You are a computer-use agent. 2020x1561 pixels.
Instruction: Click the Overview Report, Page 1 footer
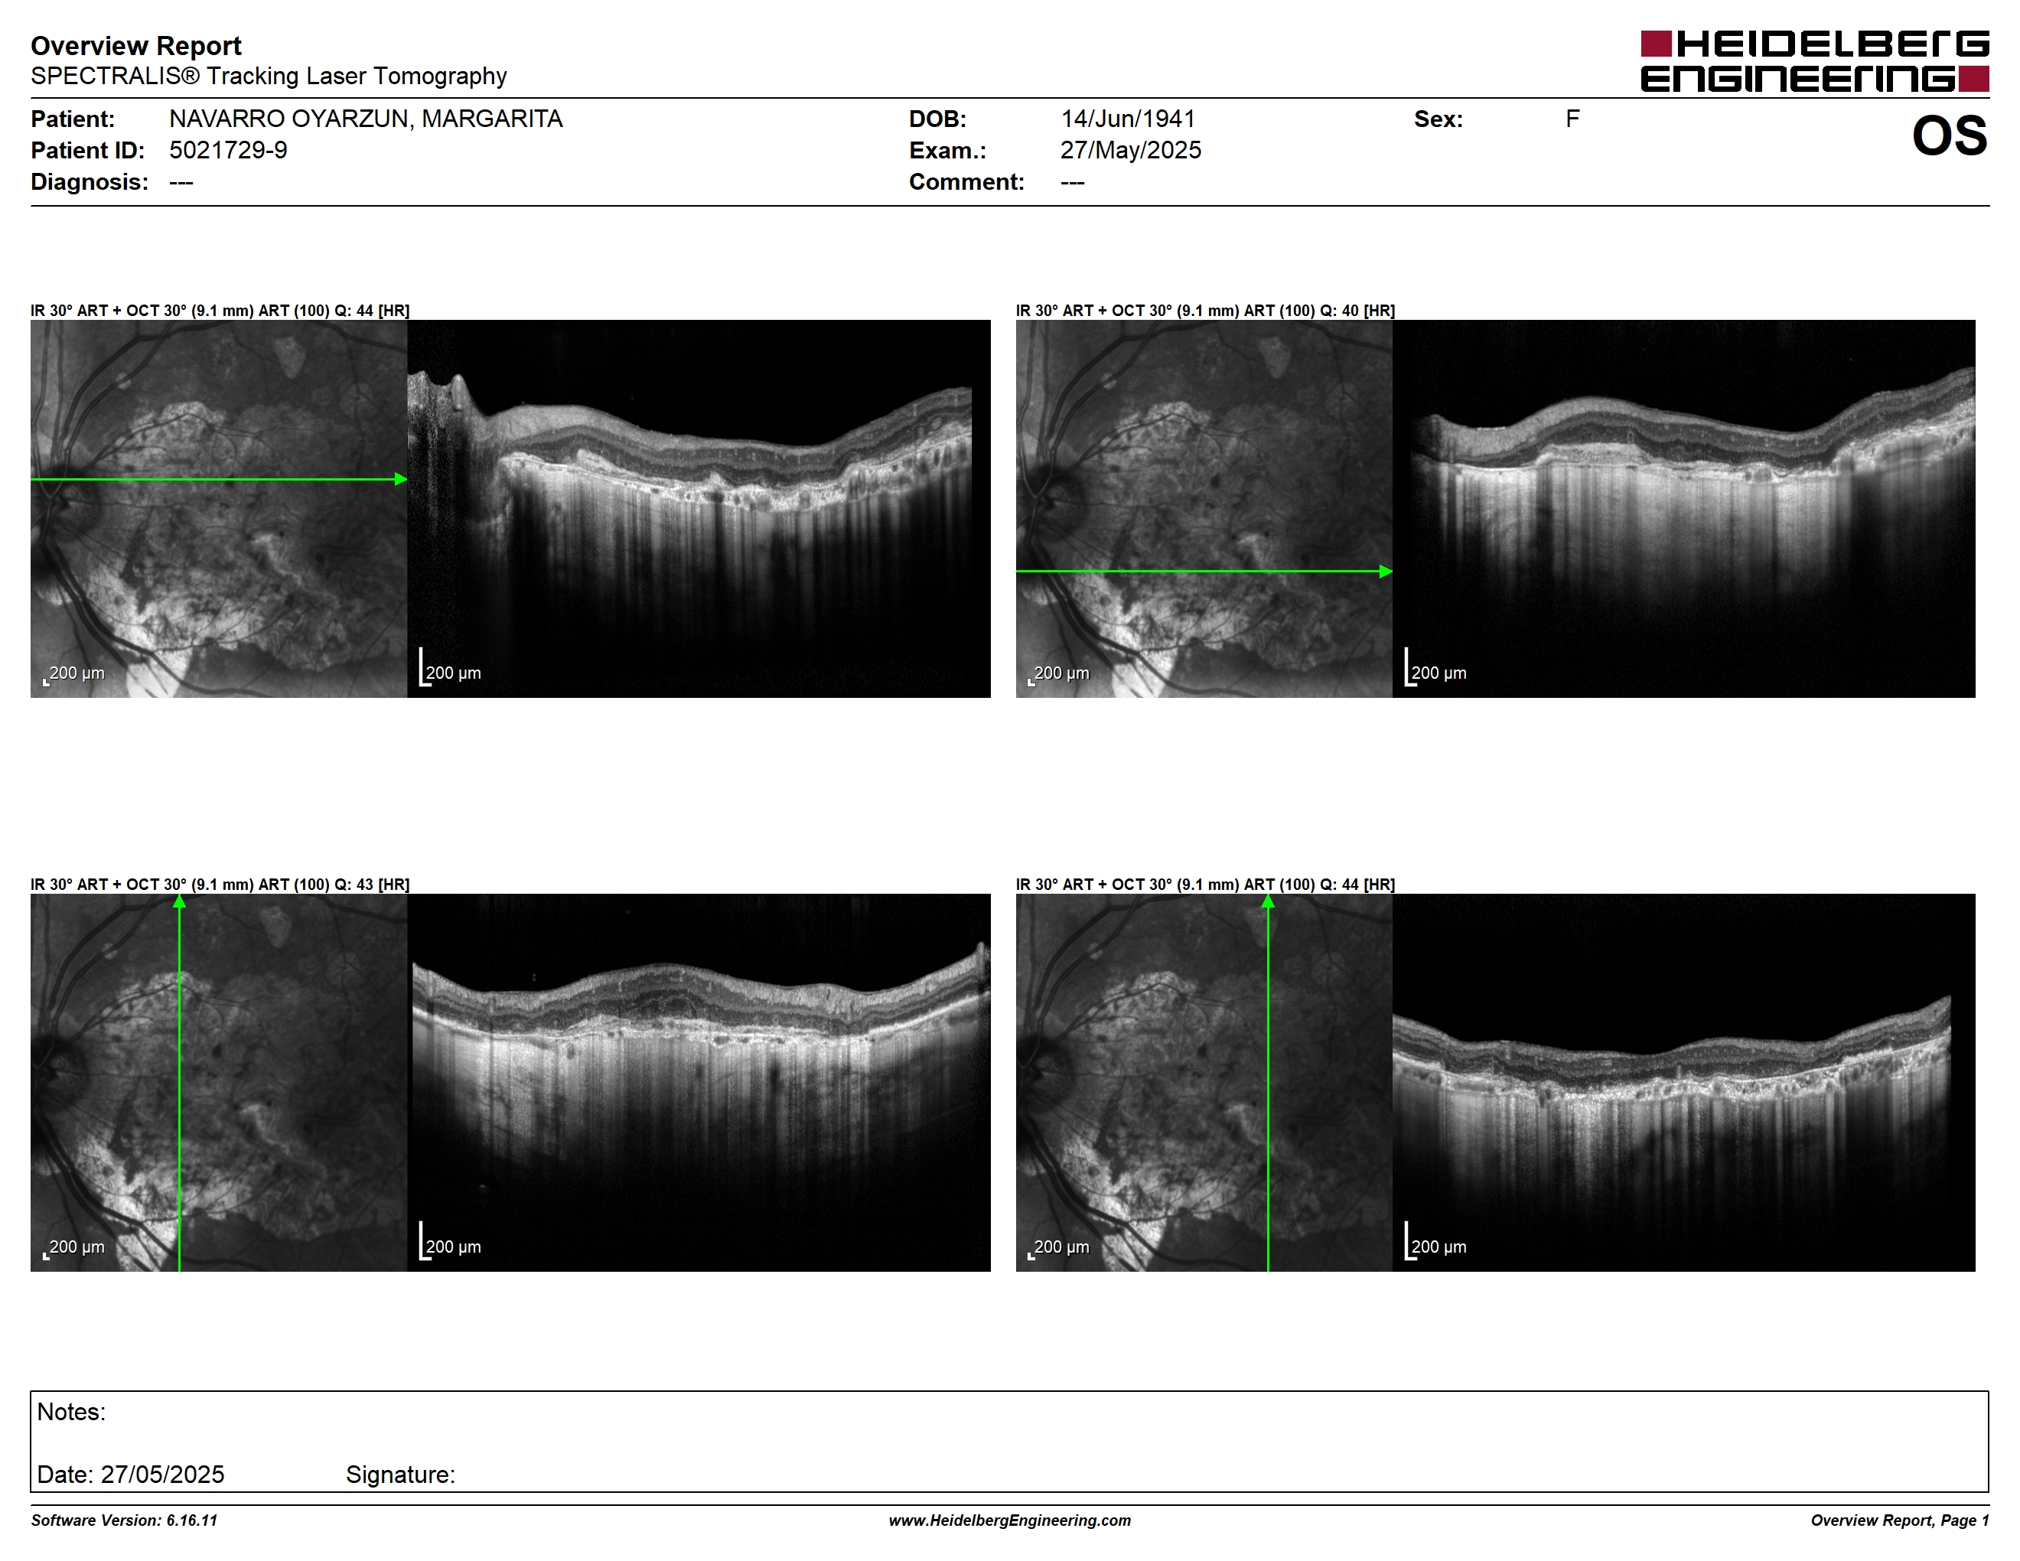tap(1900, 1520)
